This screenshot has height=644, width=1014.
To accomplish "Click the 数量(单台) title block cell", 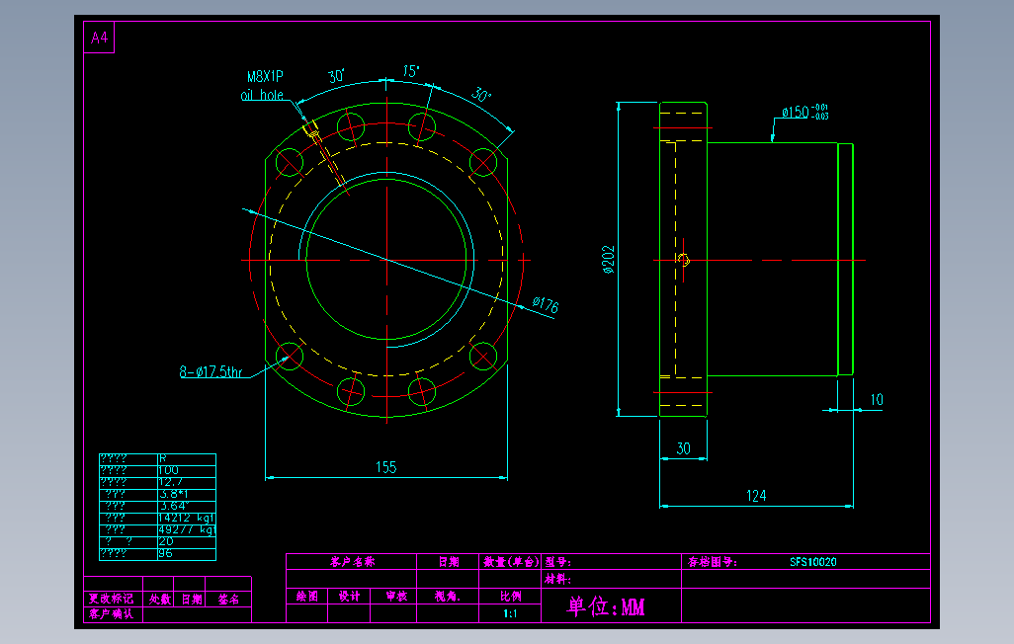I will [510, 562].
